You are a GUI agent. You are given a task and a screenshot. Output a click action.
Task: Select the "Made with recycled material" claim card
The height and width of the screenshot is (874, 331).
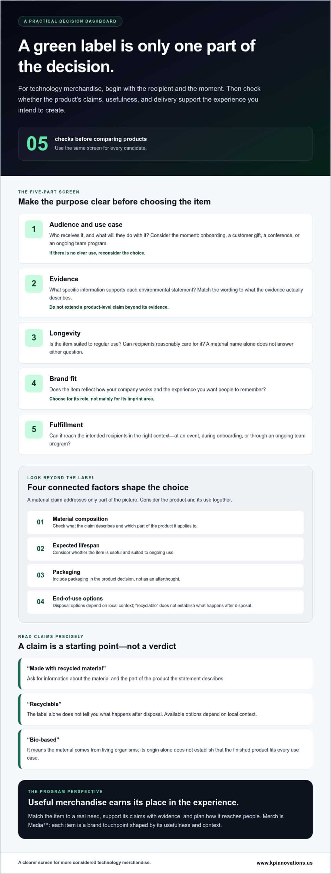165,673
